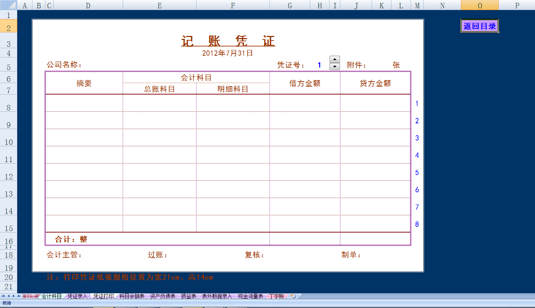Select column N header
The image size is (535, 308).
click(x=443, y=5)
